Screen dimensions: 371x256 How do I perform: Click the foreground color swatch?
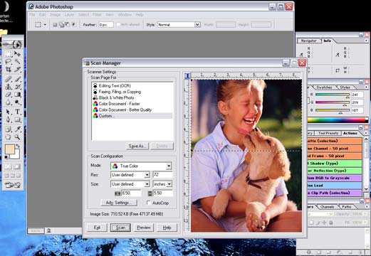click(10, 149)
